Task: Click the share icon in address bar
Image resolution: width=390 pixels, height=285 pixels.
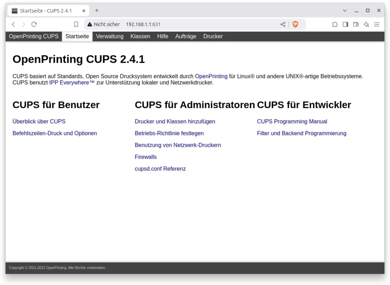Action: pyautogui.click(x=283, y=24)
